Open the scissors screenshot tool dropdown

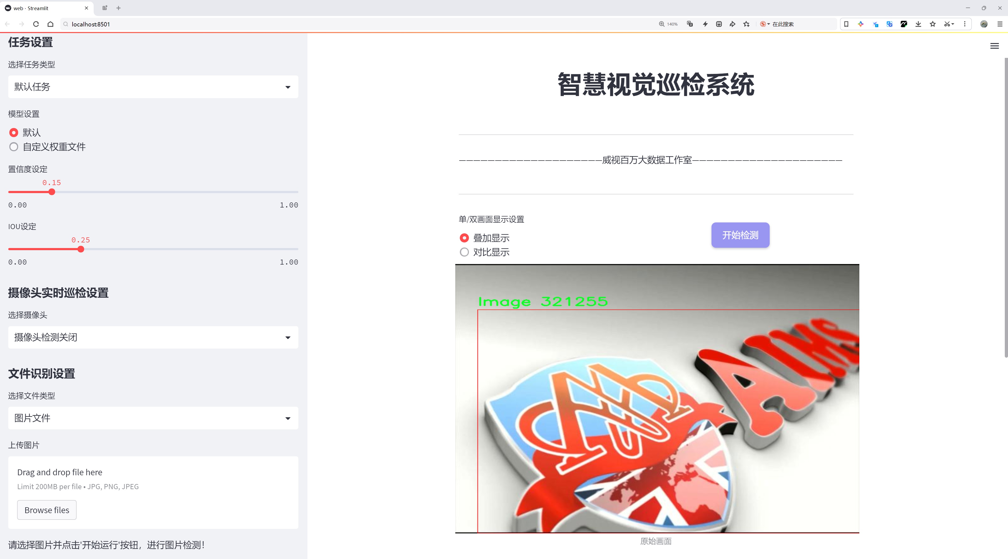[x=949, y=24]
